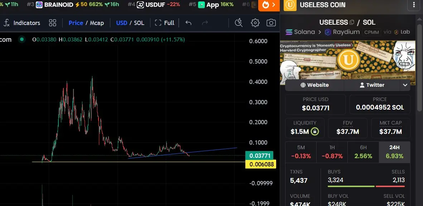Click the USELESS COIN gold logo icon

click(x=290, y=5)
